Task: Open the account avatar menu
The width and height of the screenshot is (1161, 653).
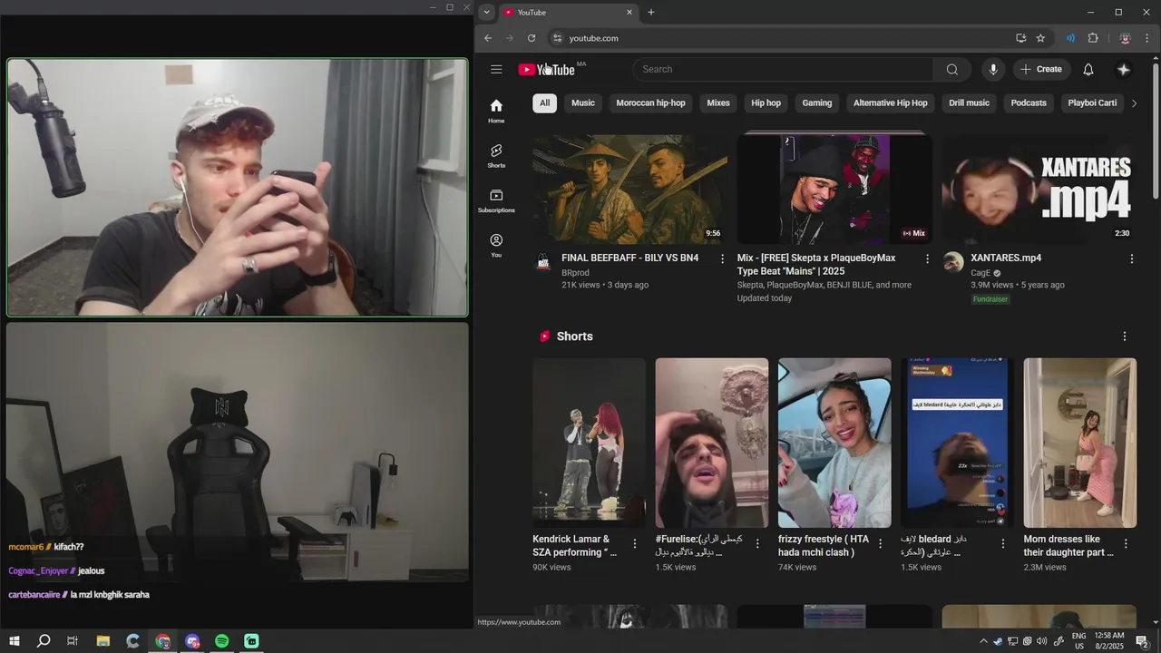Action: click(x=1124, y=69)
